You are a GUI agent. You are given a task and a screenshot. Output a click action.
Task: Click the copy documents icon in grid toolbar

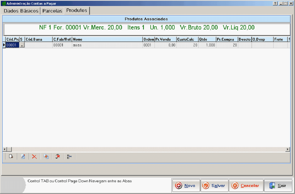tap(46, 157)
